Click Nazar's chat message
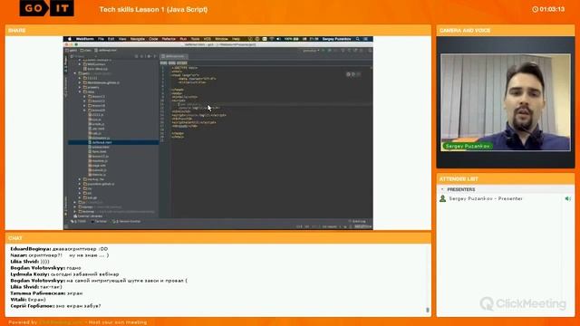Screen dimensions: 580x326 coord(60,255)
